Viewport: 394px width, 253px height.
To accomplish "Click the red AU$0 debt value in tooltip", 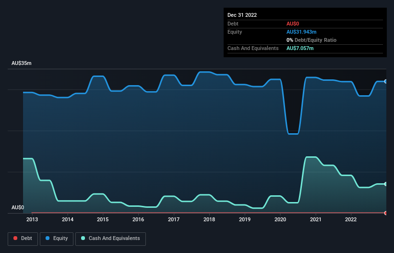I will [x=293, y=24].
